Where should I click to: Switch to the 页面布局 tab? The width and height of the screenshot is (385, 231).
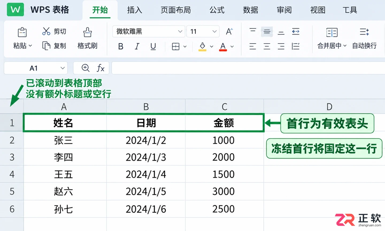(176, 10)
